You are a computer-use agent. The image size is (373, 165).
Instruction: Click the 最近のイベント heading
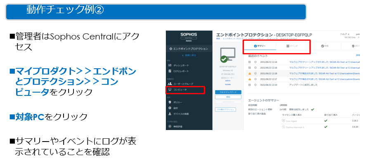(258, 56)
